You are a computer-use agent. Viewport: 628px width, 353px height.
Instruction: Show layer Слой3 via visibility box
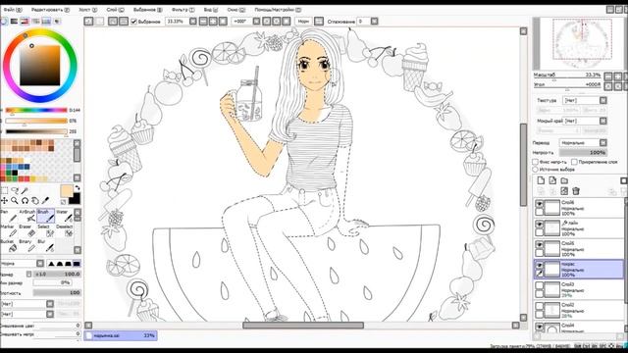click(x=540, y=285)
